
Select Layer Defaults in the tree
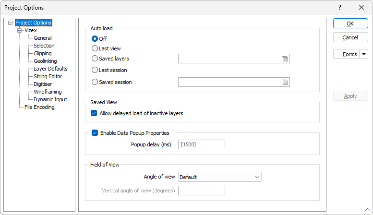click(50, 69)
